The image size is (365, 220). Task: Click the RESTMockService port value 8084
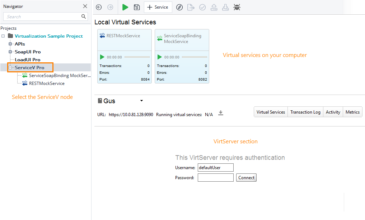(x=145, y=80)
